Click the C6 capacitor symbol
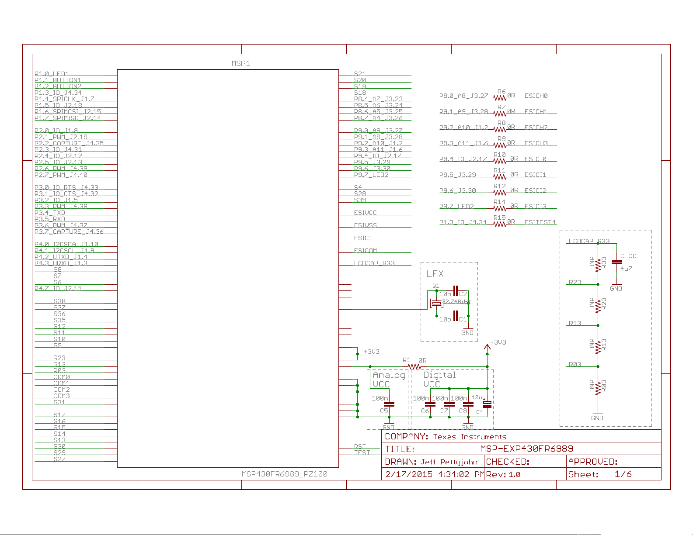Viewport: 693px width, 535px height. tap(430, 404)
